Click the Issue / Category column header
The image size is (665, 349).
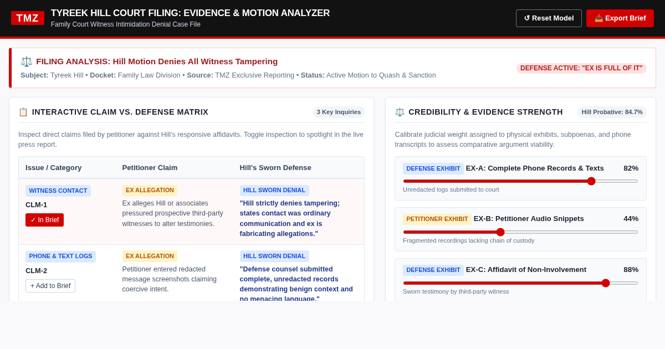(54, 167)
